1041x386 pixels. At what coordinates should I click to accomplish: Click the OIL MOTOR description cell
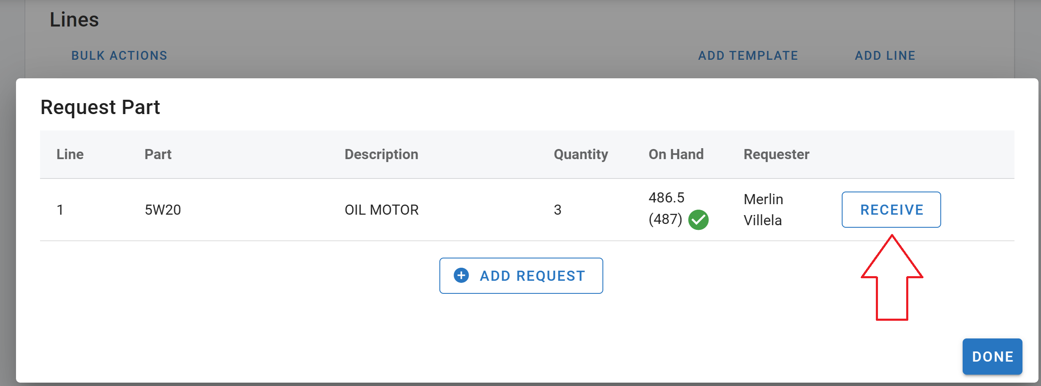(x=381, y=210)
